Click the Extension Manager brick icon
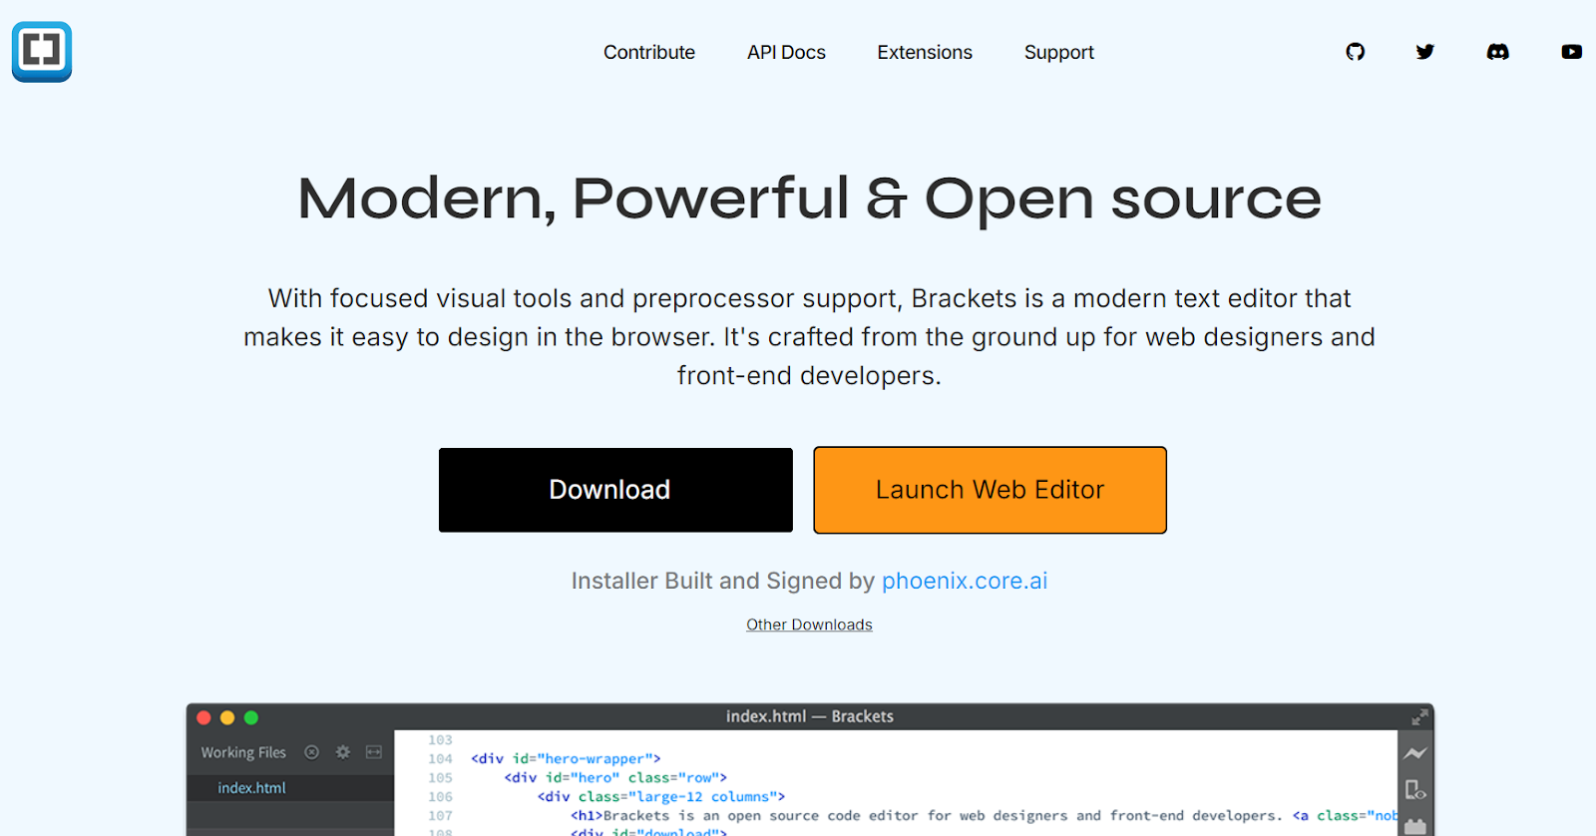 pos(1415,826)
